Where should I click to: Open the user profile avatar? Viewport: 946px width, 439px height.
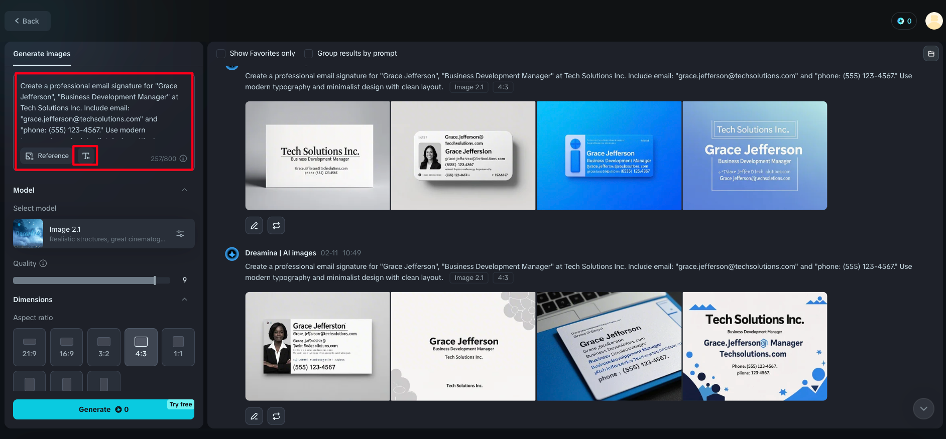[x=934, y=21]
